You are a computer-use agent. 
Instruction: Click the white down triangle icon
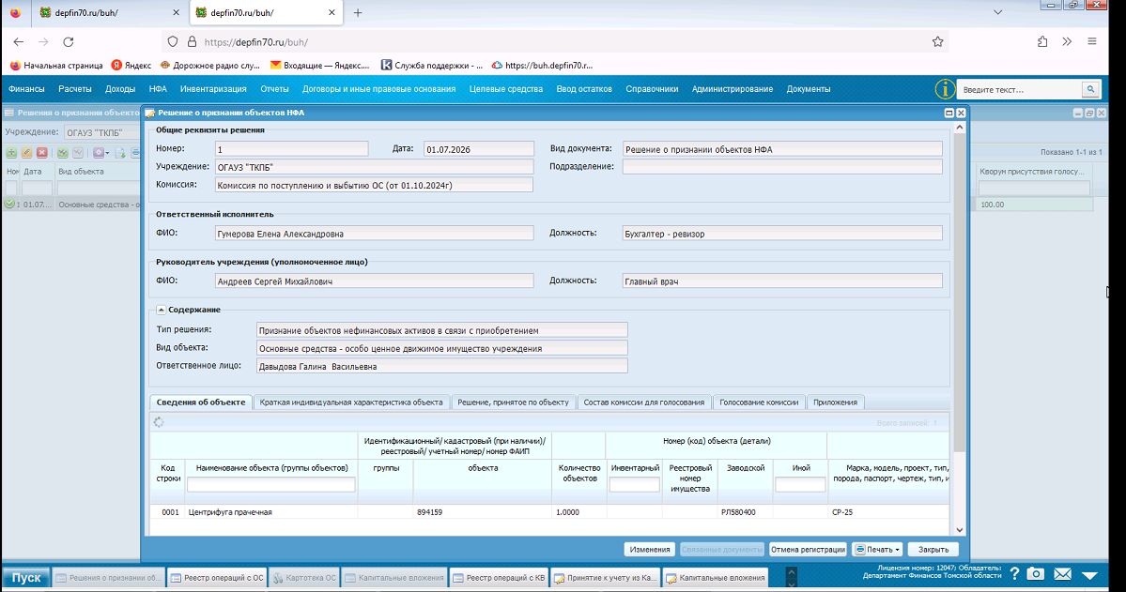pyautogui.click(x=1090, y=575)
